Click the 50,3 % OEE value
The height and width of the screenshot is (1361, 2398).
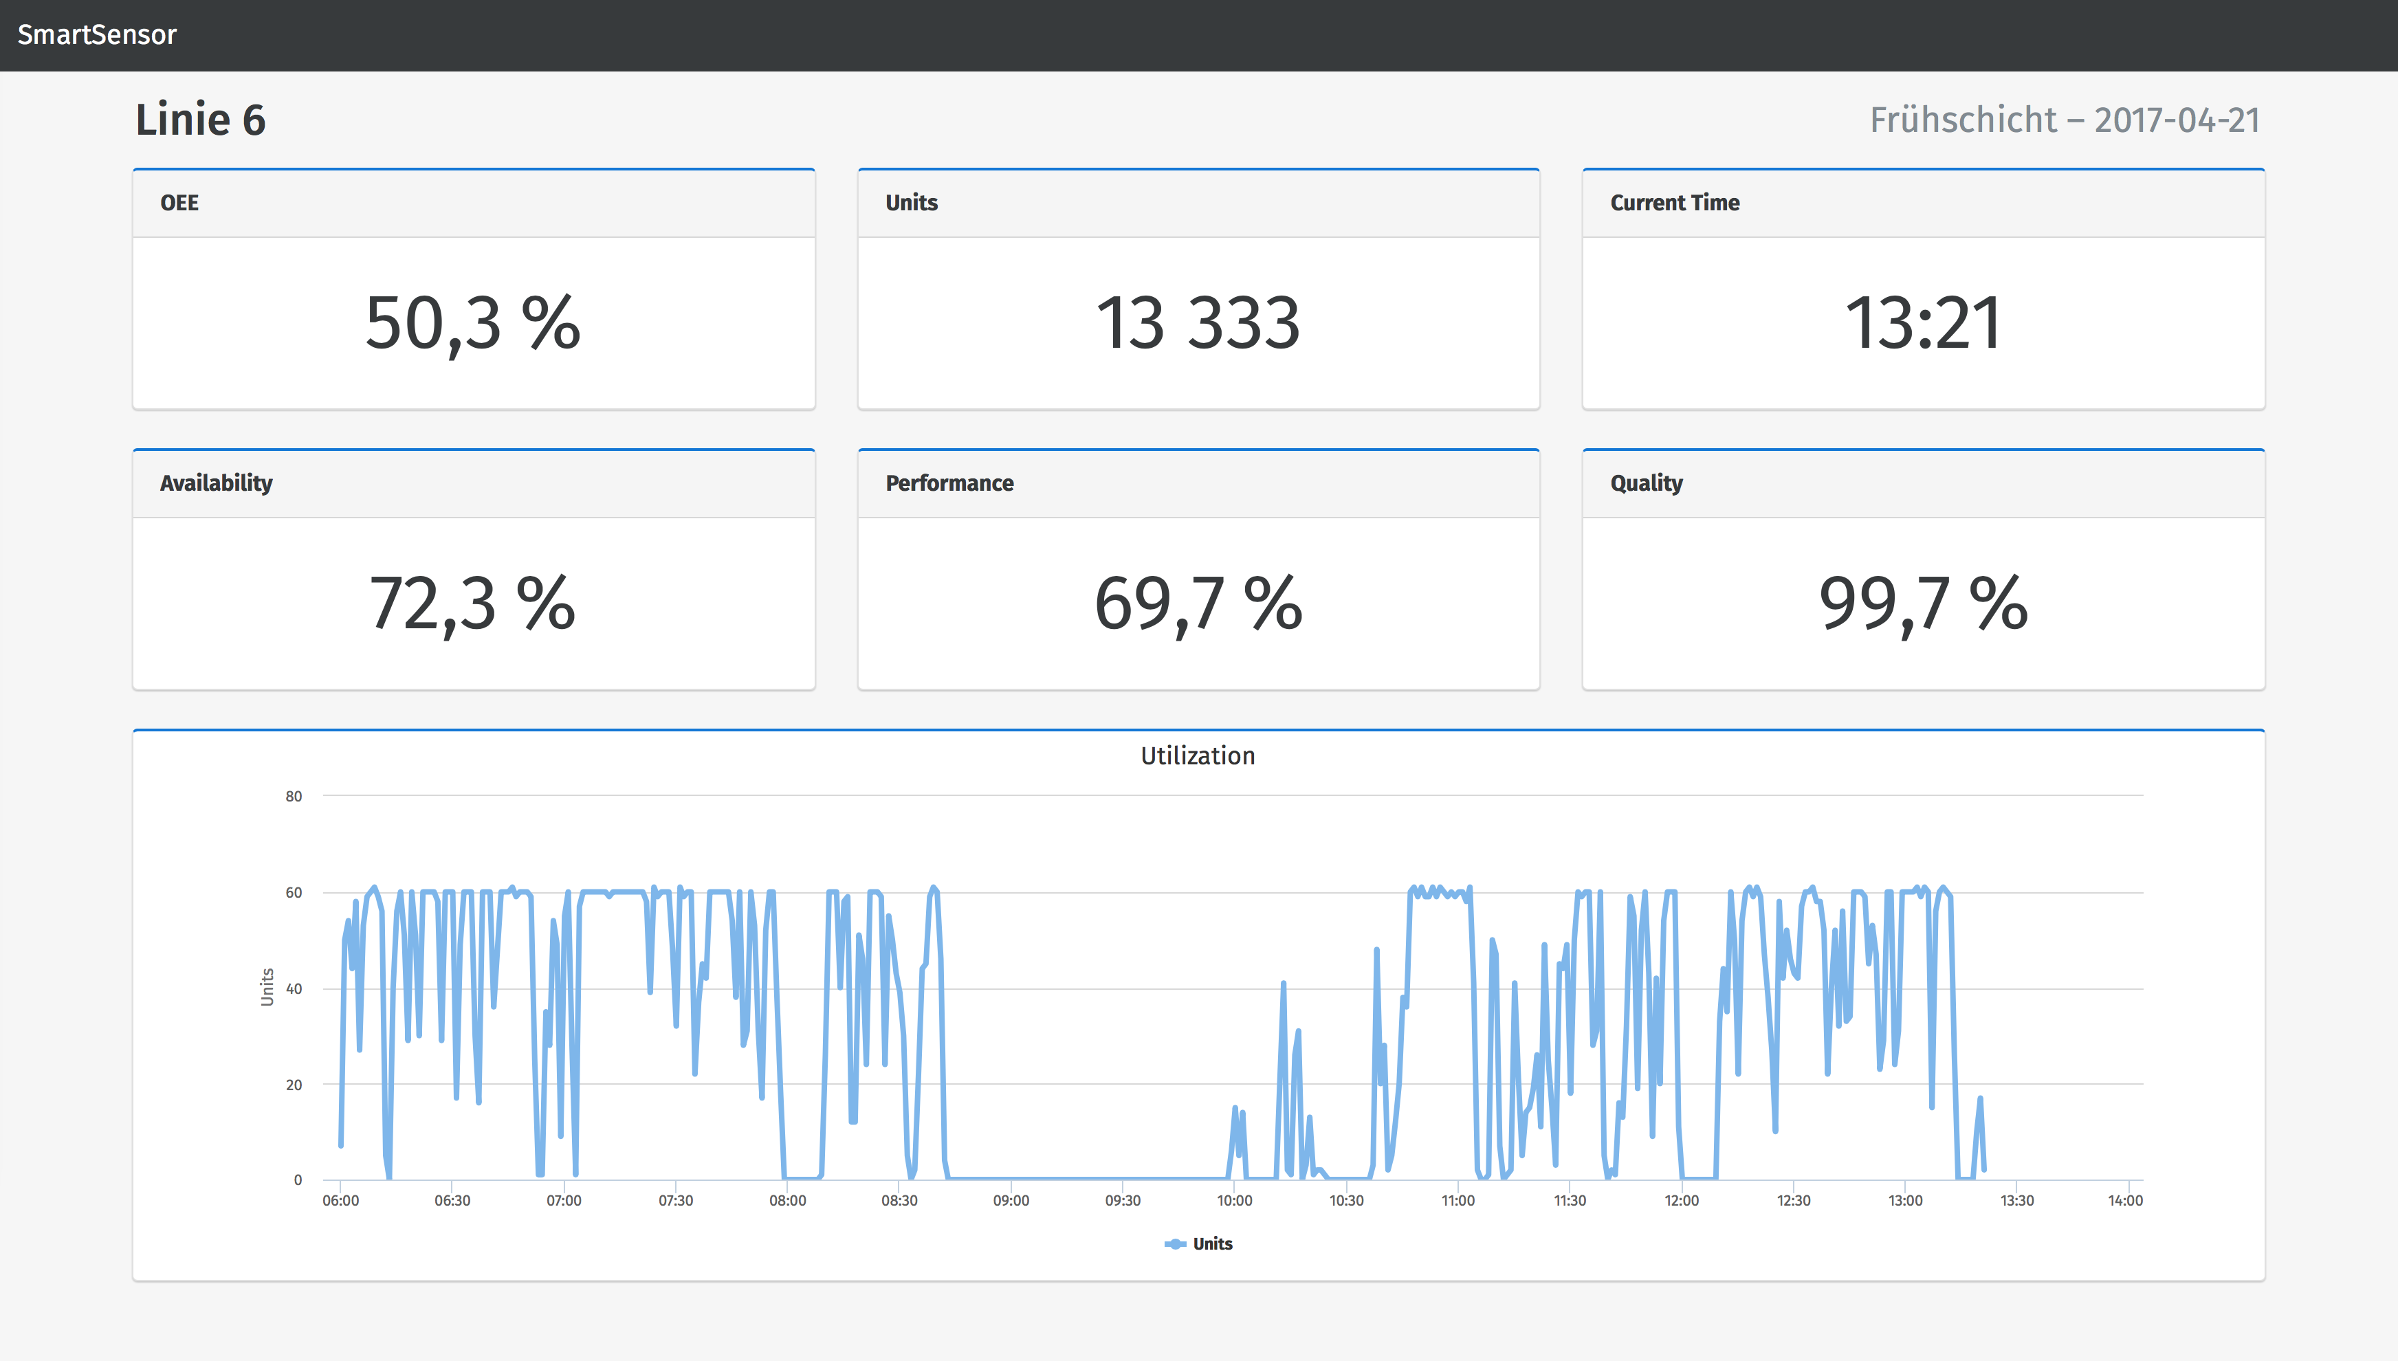tap(473, 322)
